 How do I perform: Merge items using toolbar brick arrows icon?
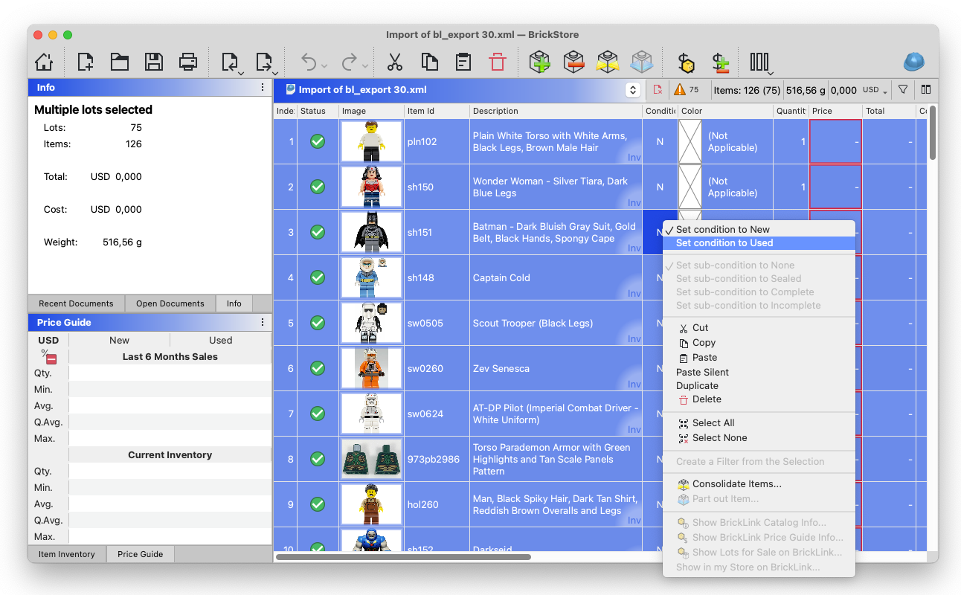[x=608, y=62]
